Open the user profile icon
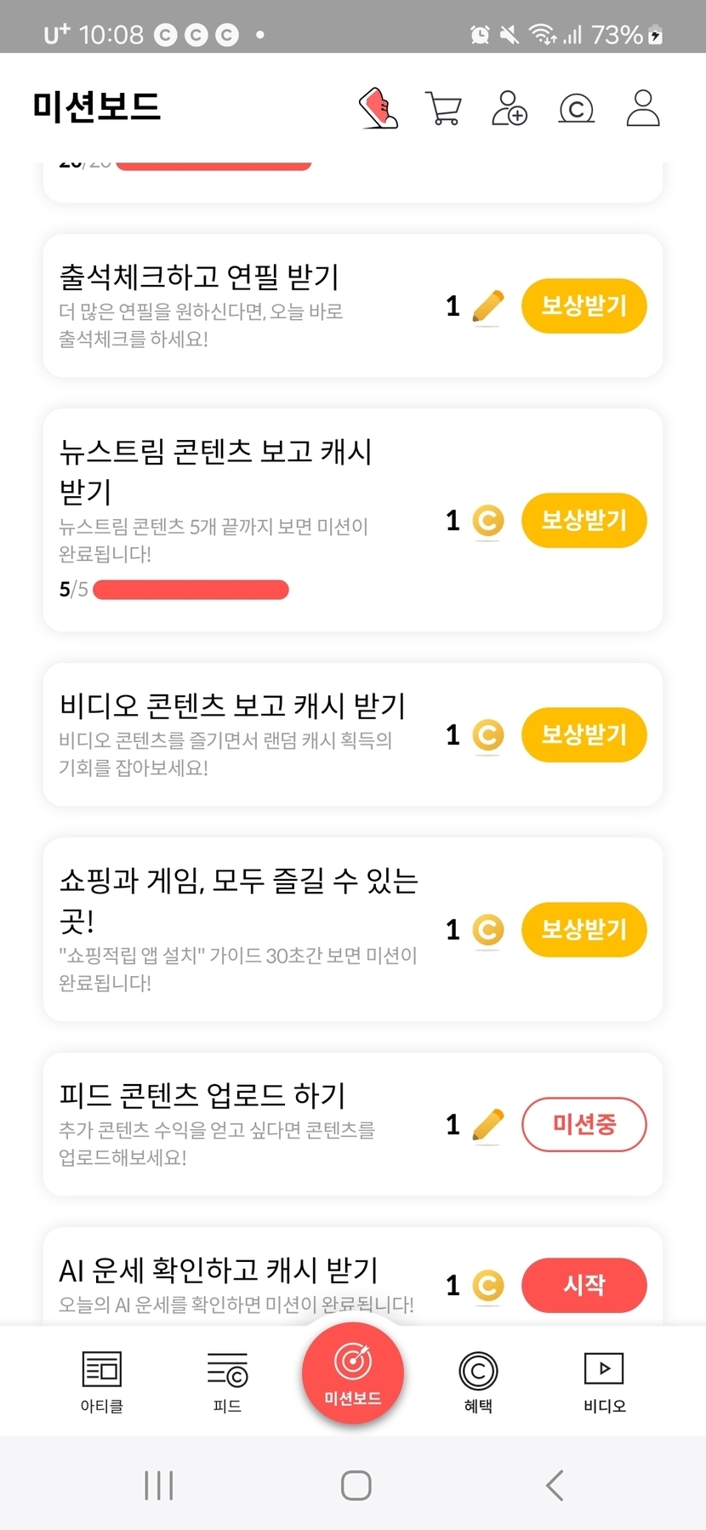This screenshot has width=706, height=1530. 642,108
